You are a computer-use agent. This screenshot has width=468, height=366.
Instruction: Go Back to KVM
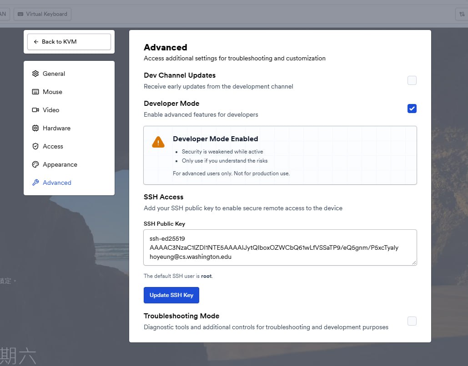point(69,42)
